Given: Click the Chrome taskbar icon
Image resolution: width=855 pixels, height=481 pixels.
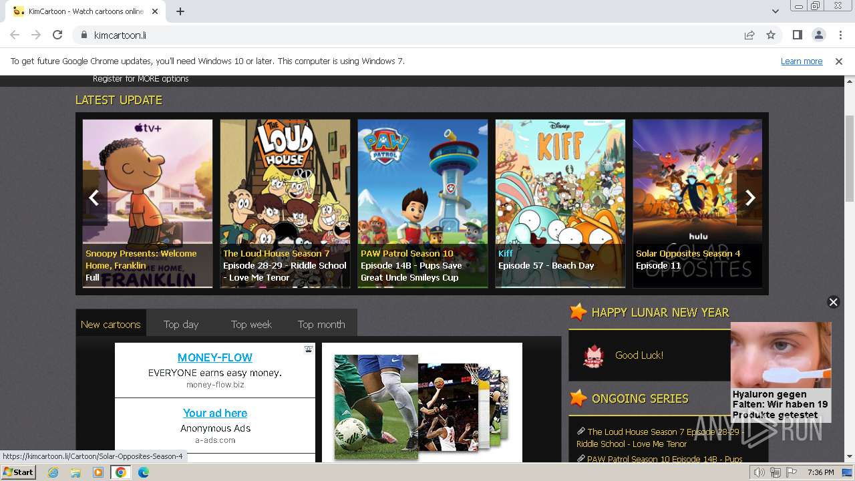Looking at the screenshot, I should click(x=121, y=472).
